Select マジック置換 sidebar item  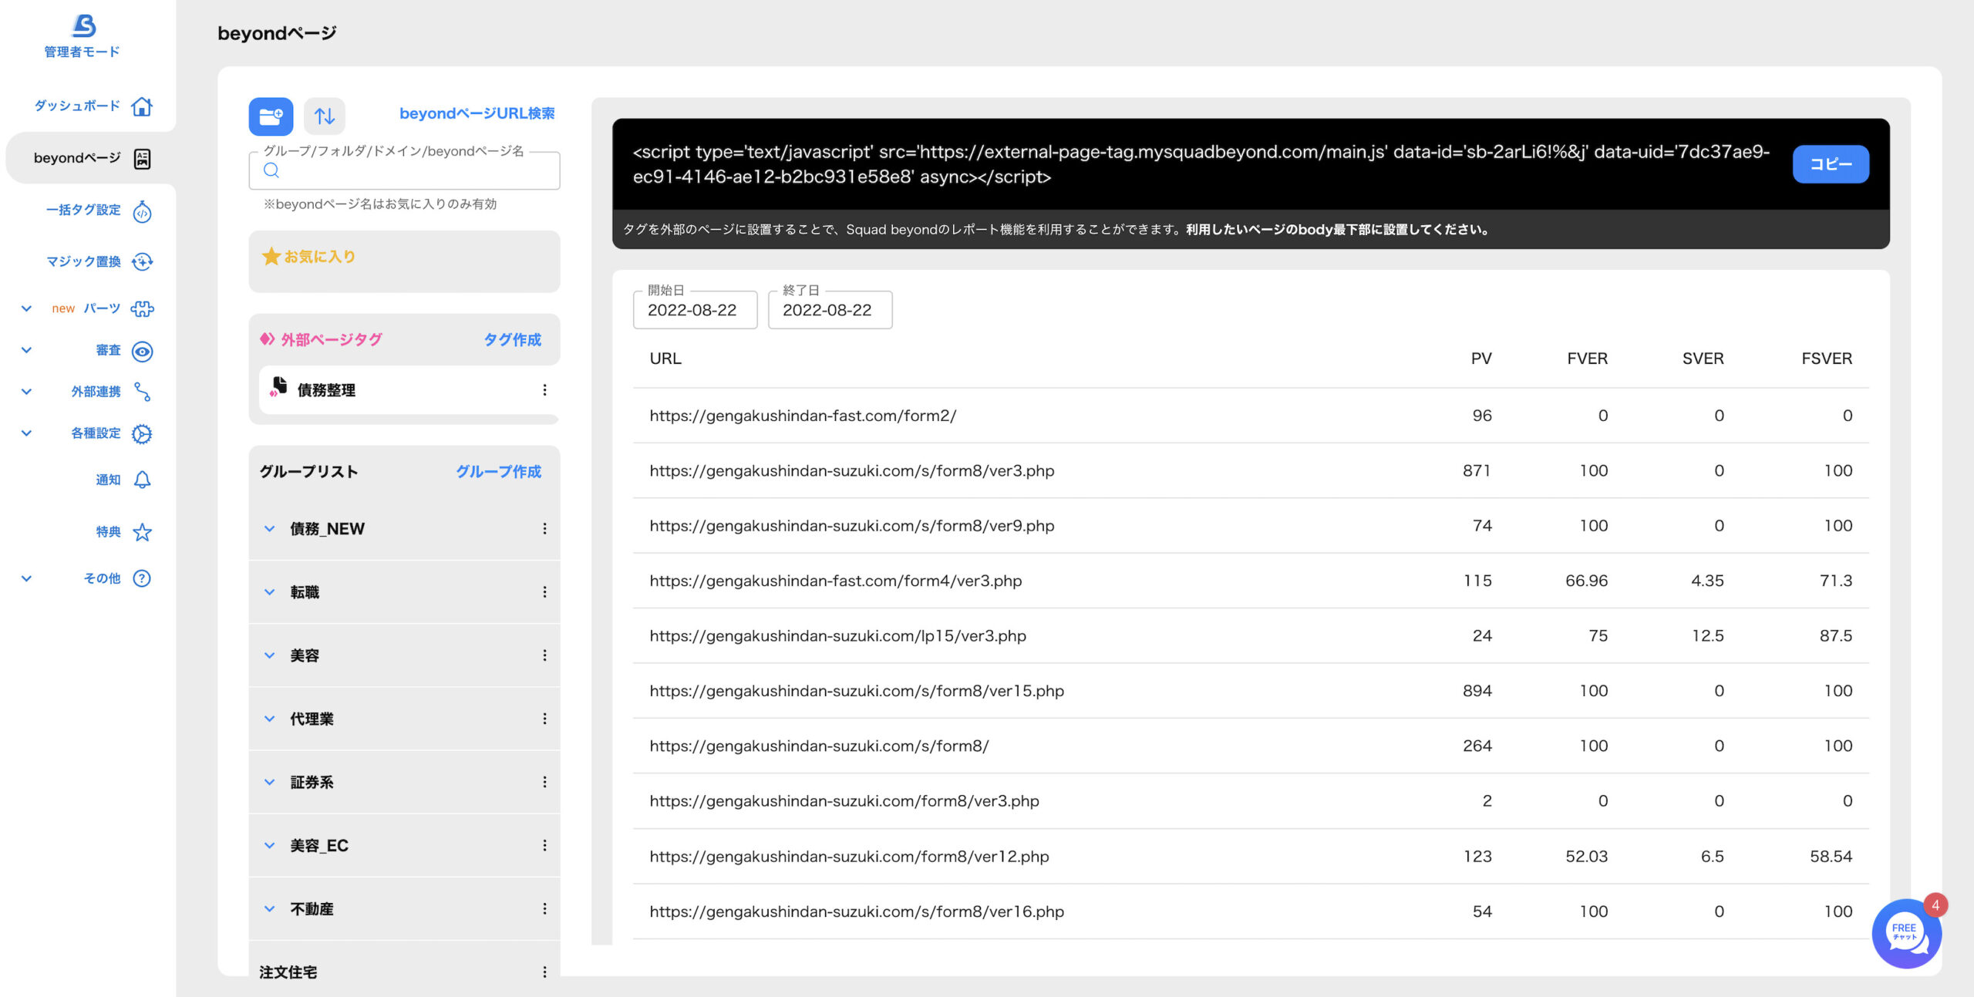coord(83,261)
